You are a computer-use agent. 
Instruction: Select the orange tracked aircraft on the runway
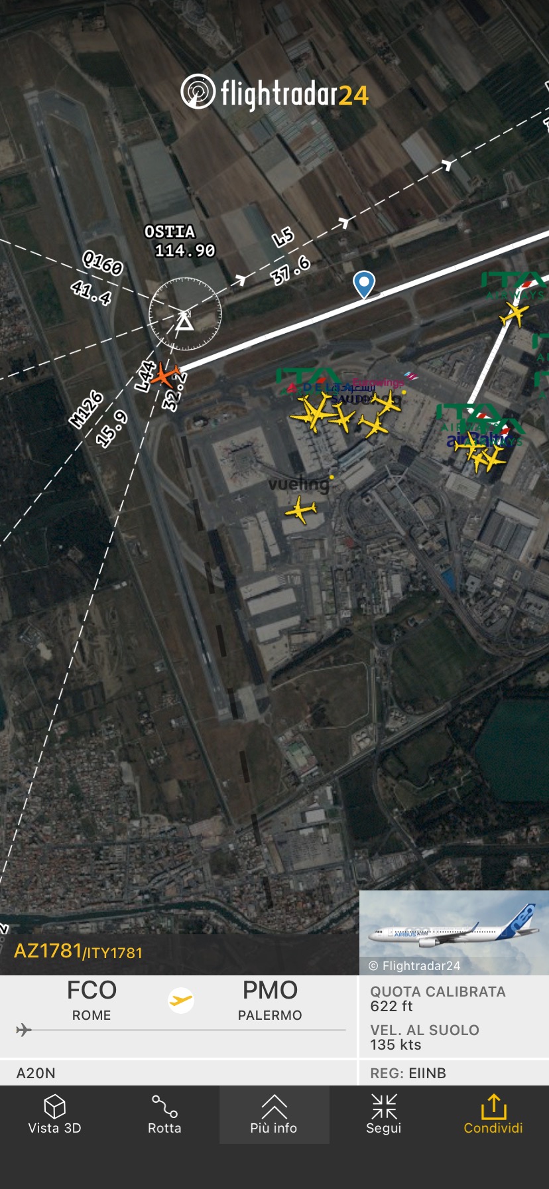(164, 375)
